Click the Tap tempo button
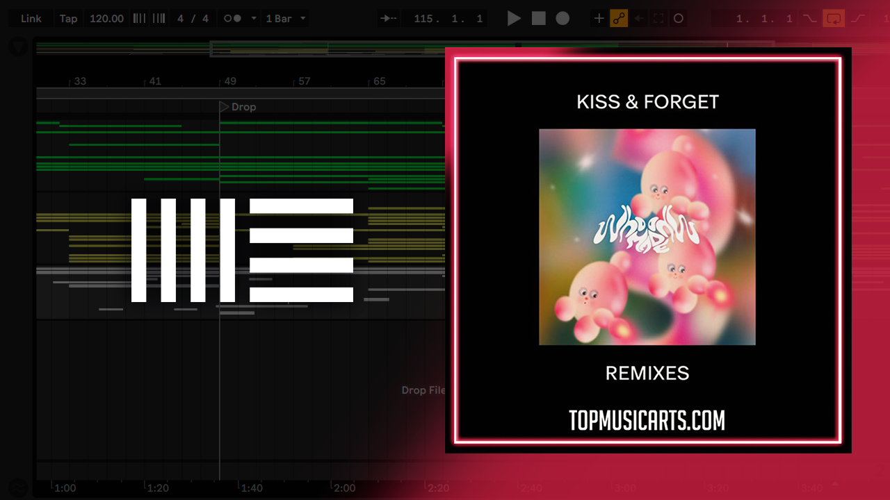This screenshot has height=500, width=890. 68,19
